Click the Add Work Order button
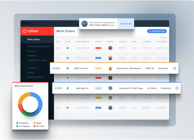Image resolution: width=194 pixels, height=140 pixels. click(157, 31)
